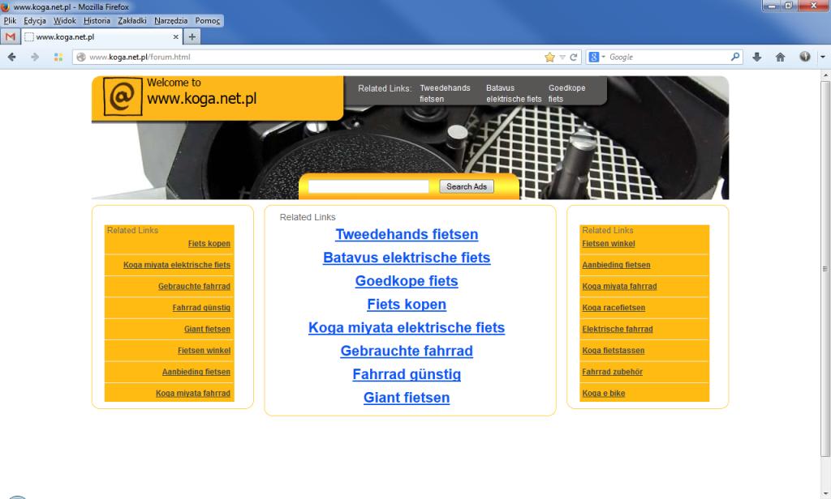Image resolution: width=831 pixels, height=499 pixels.
Task: Open a new tab with the plus button
Action: tap(192, 36)
